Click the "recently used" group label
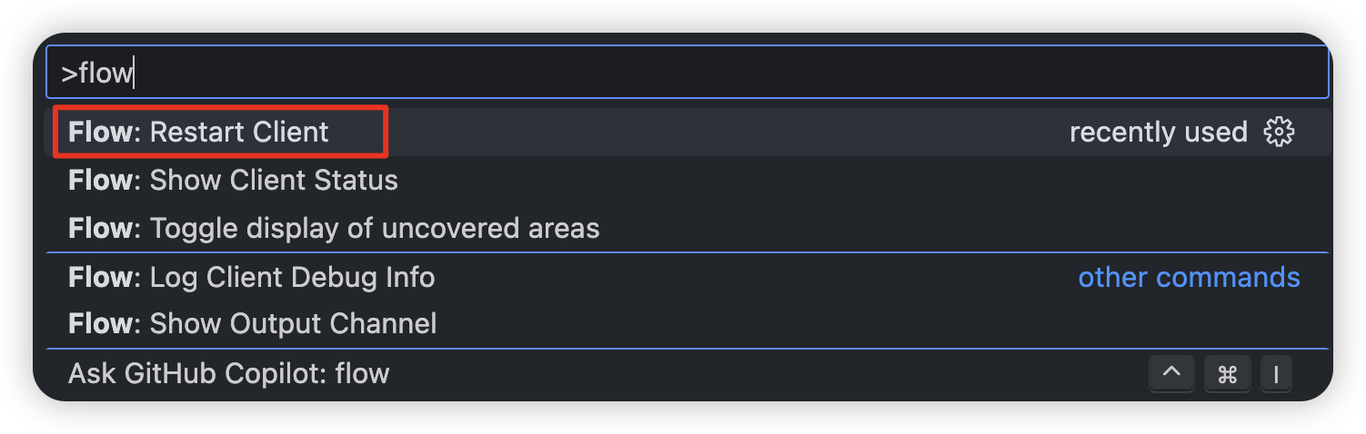The width and height of the screenshot is (1366, 434). tap(1158, 133)
